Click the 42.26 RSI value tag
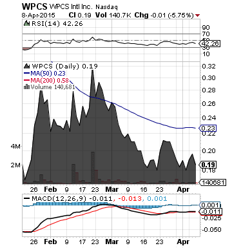Image resolution: width=232 pixels, height=248 pixels. (x=209, y=44)
